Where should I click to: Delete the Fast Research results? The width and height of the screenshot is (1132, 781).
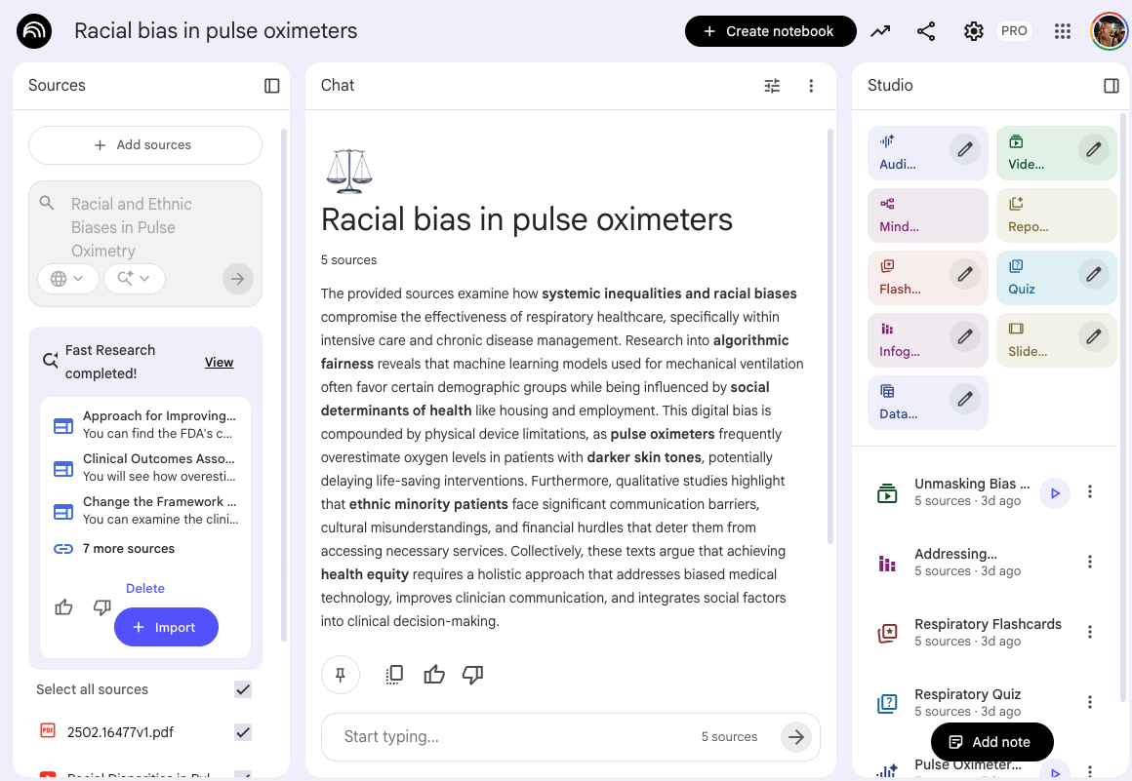tap(145, 589)
